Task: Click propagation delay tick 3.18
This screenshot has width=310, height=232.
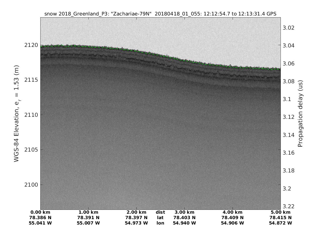Action: (289, 171)
